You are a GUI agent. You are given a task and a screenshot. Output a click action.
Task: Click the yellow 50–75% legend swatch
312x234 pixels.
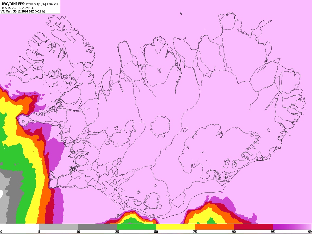pyautogui.click(x=176, y=227)
